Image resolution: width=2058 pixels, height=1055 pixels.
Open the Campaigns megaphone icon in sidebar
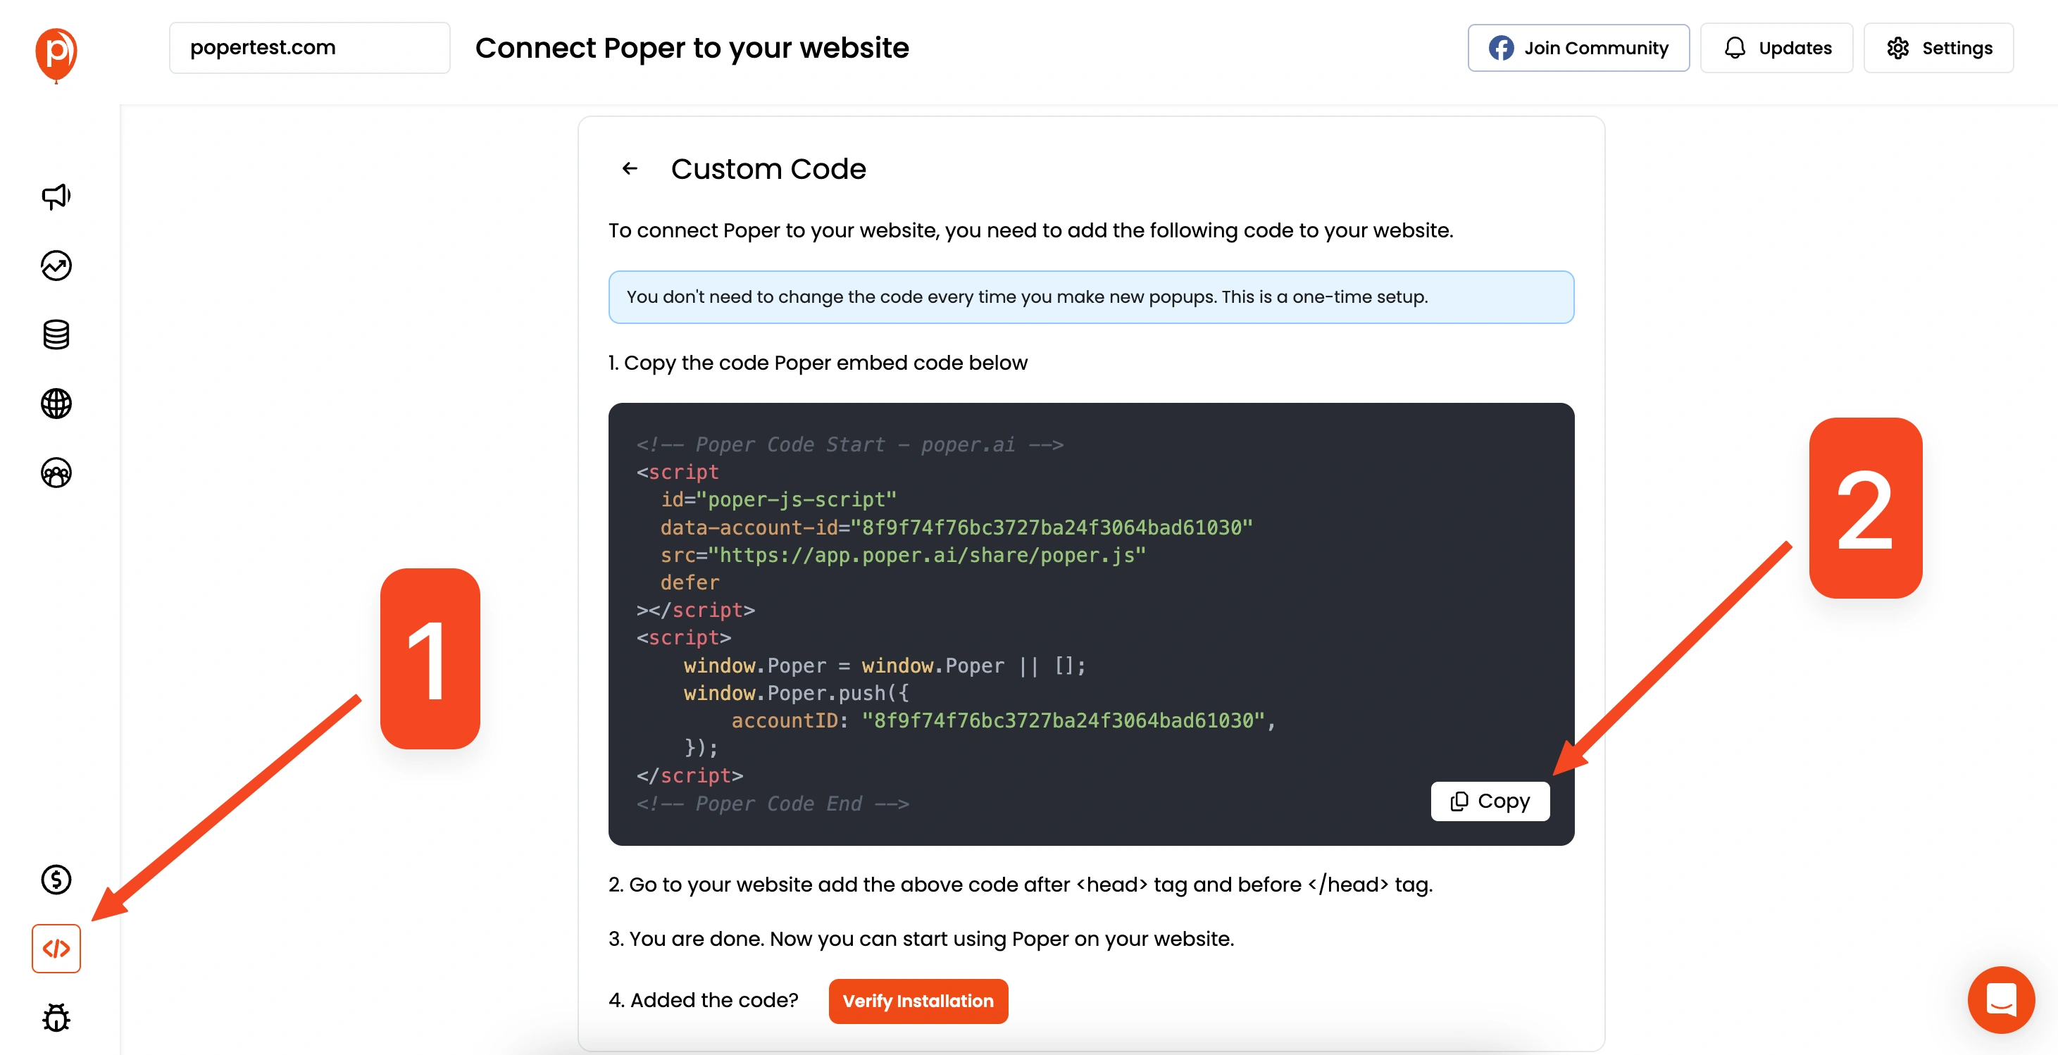coord(56,196)
